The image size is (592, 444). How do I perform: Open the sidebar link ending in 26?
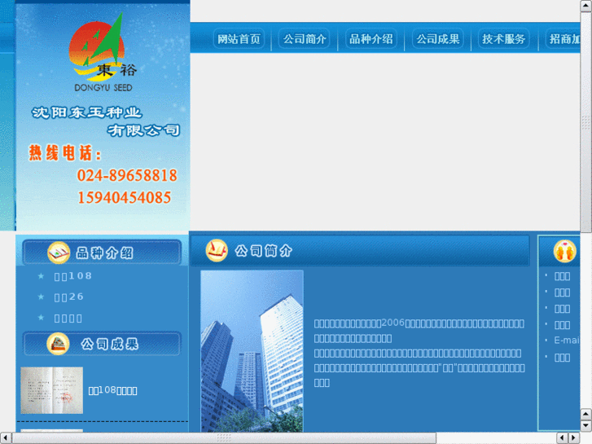click(x=68, y=297)
